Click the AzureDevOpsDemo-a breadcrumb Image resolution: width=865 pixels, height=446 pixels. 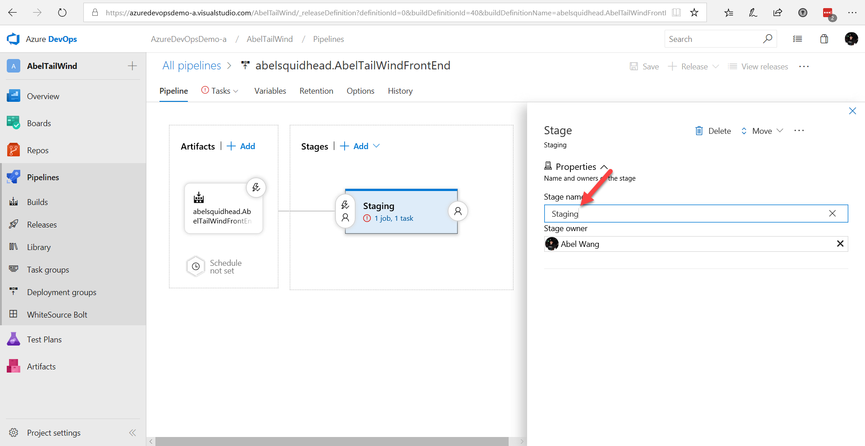(189, 39)
